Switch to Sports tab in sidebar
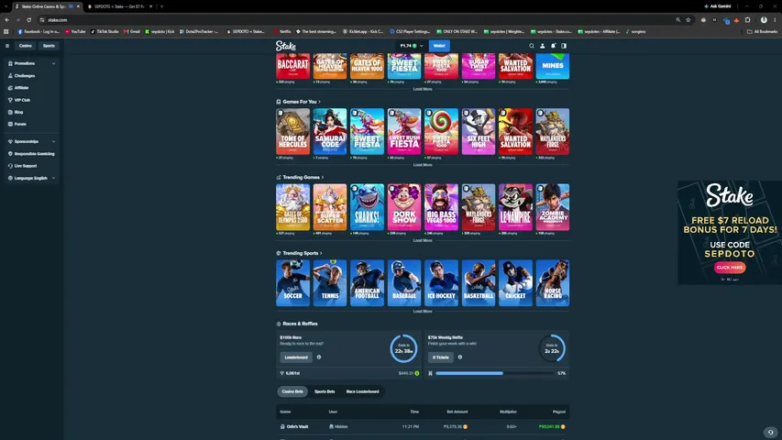 (49, 46)
